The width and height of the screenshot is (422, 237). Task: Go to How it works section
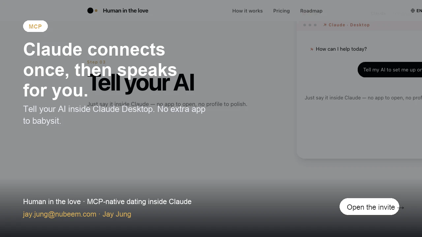pos(247,11)
